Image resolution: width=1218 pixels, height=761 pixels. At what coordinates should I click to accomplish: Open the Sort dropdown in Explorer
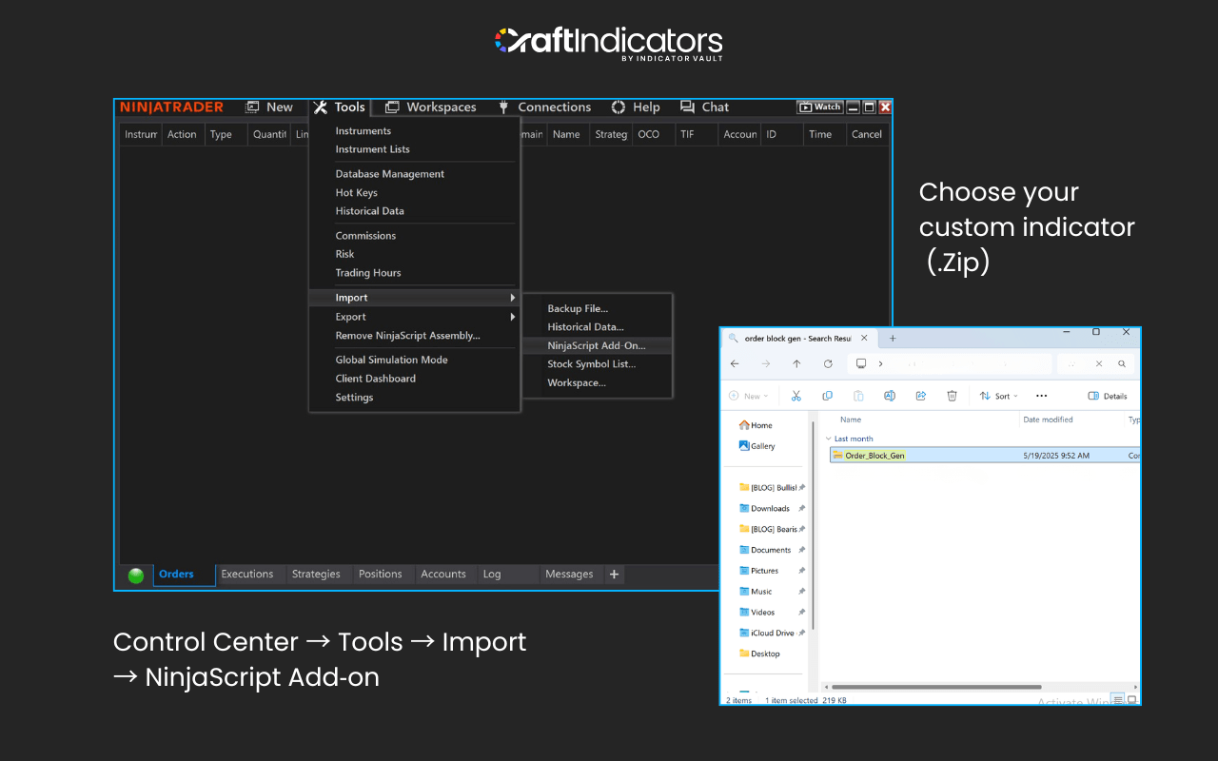(x=999, y=396)
